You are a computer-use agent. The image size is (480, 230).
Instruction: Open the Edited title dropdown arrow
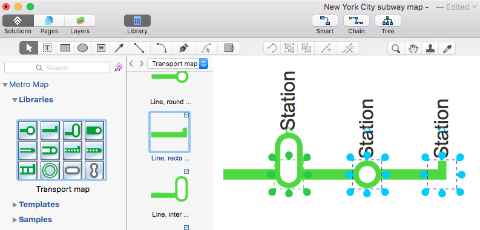(474, 7)
